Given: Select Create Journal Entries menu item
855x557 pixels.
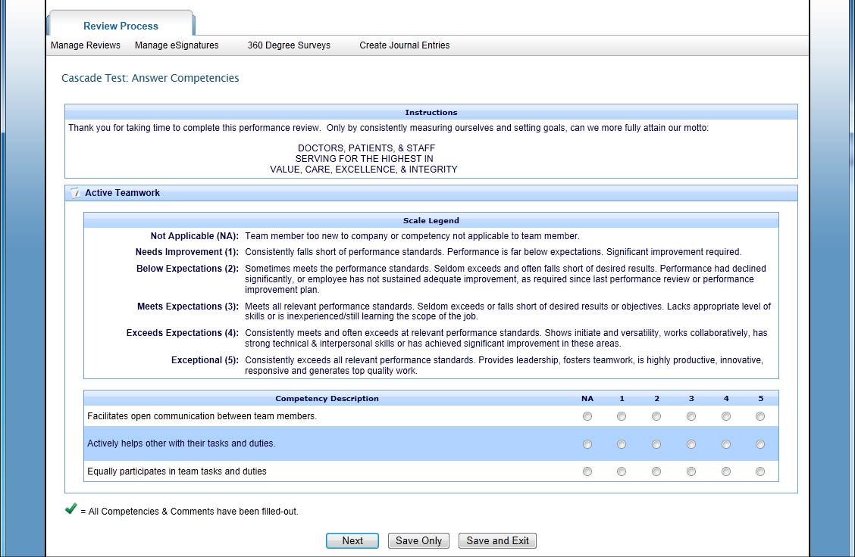Looking at the screenshot, I should (404, 45).
